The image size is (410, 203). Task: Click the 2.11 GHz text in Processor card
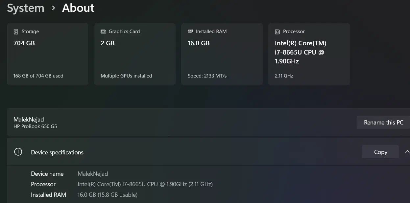click(284, 76)
